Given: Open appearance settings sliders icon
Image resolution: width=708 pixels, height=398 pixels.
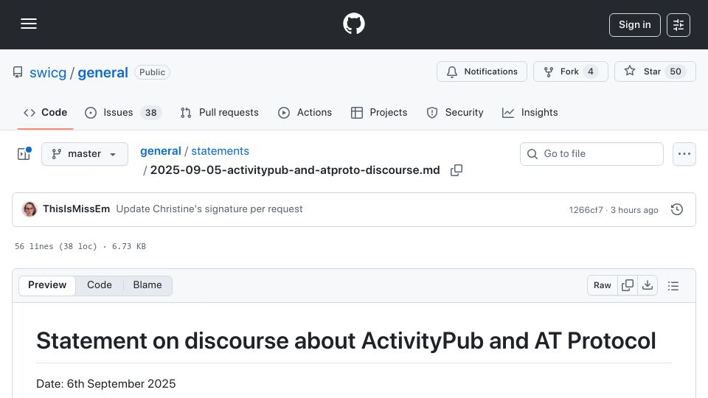Looking at the screenshot, I should [678, 25].
